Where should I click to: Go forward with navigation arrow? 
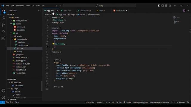click(x=60, y=6)
